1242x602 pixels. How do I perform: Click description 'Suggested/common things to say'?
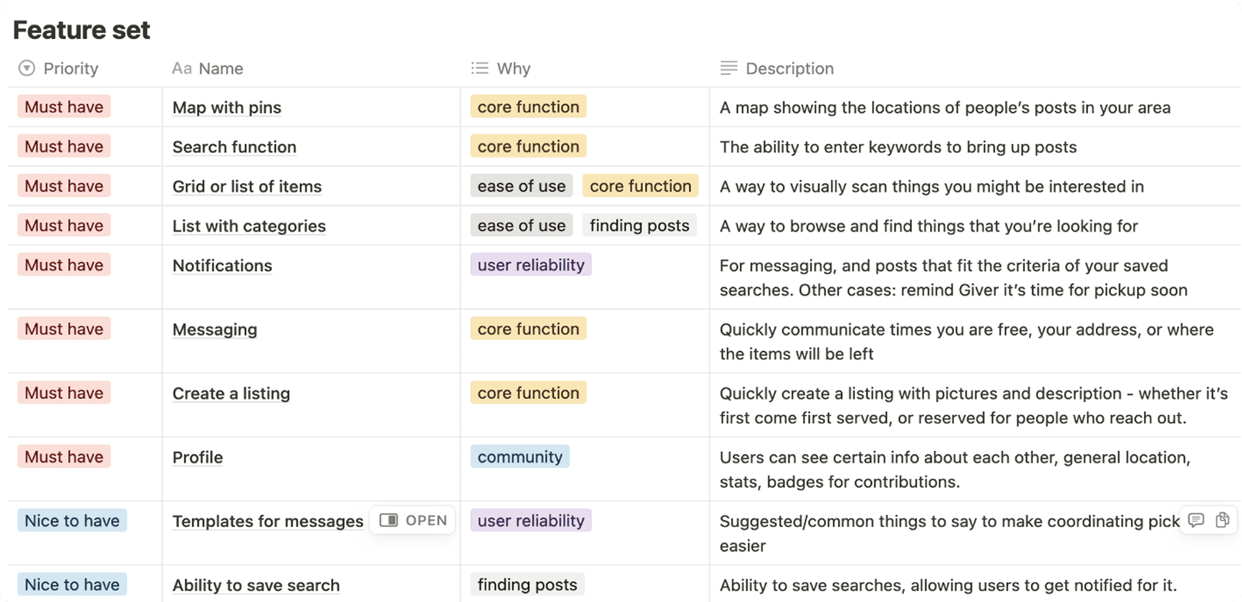(x=950, y=533)
